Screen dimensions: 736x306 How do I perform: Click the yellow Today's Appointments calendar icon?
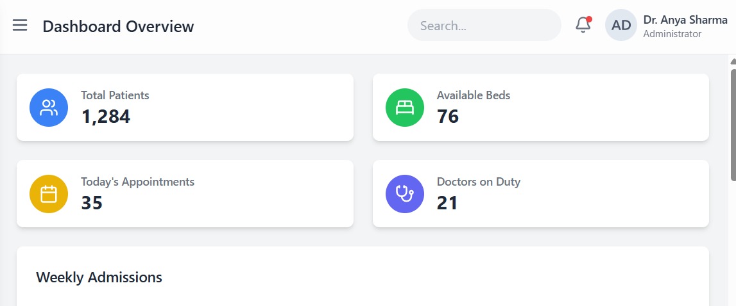pos(49,194)
